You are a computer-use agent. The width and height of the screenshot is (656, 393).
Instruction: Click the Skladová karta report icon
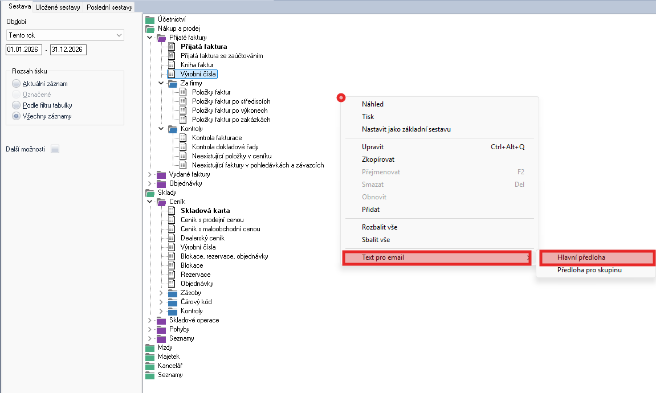[x=172, y=211]
